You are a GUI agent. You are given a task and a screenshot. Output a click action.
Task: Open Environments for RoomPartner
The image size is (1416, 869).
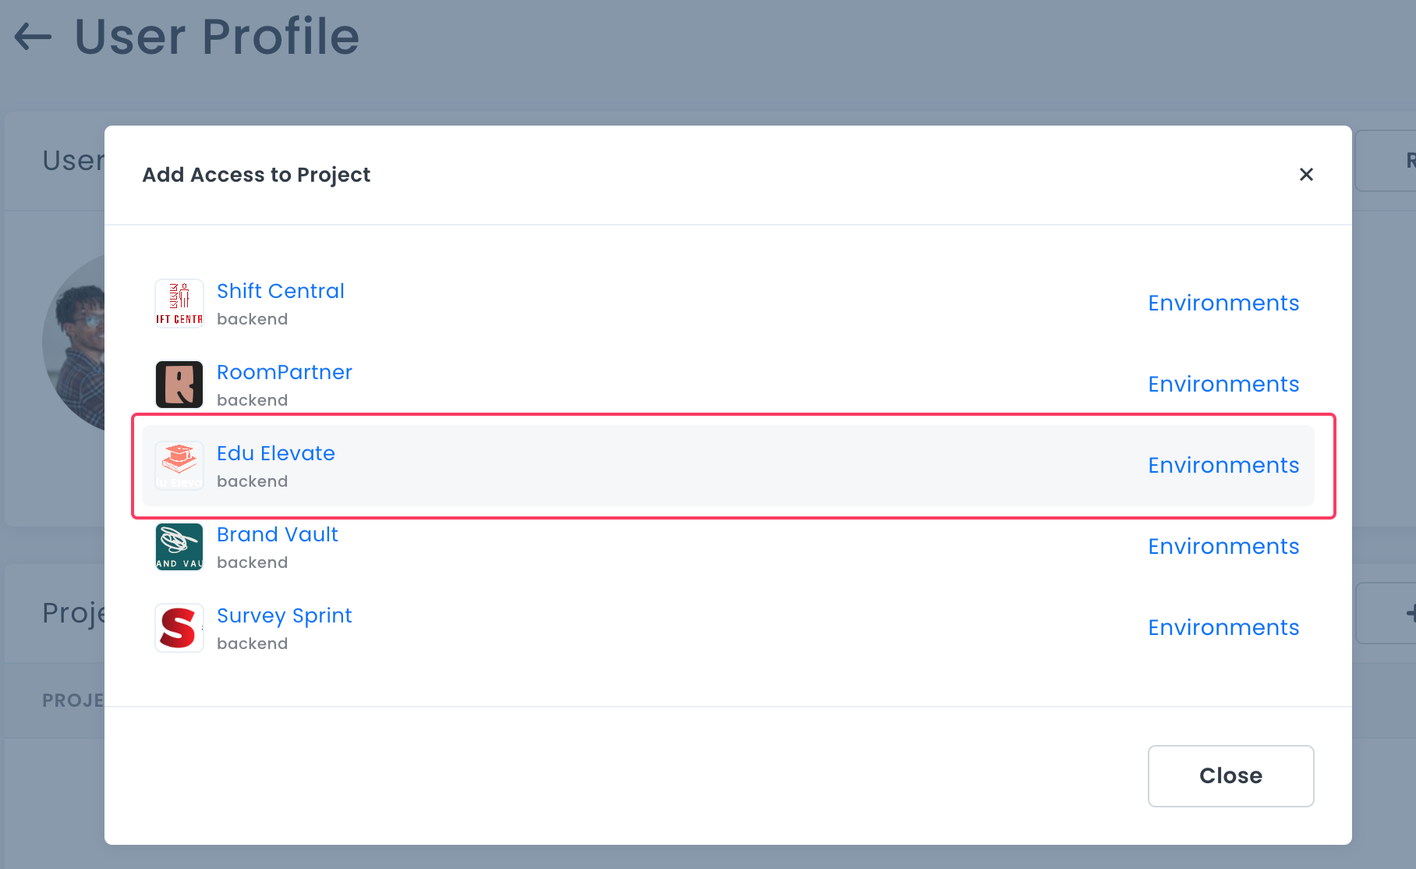point(1223,384)
